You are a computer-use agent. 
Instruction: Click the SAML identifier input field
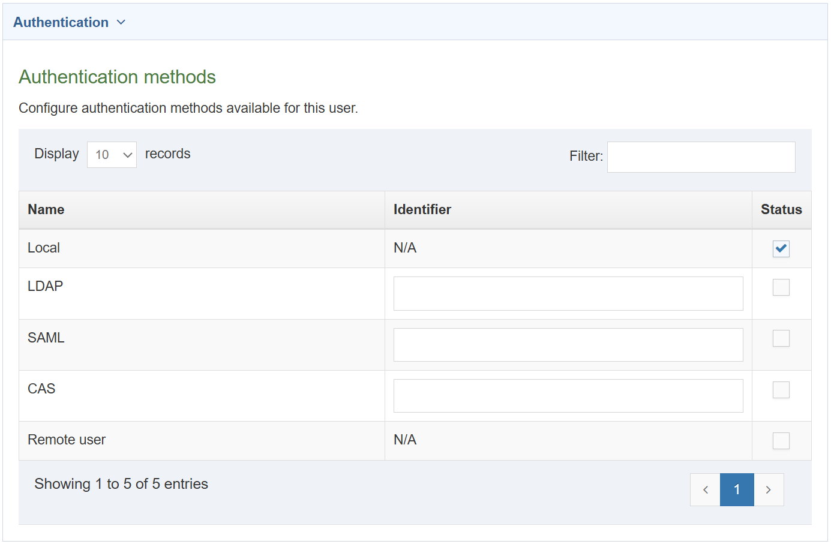click(x=568, y=345)
